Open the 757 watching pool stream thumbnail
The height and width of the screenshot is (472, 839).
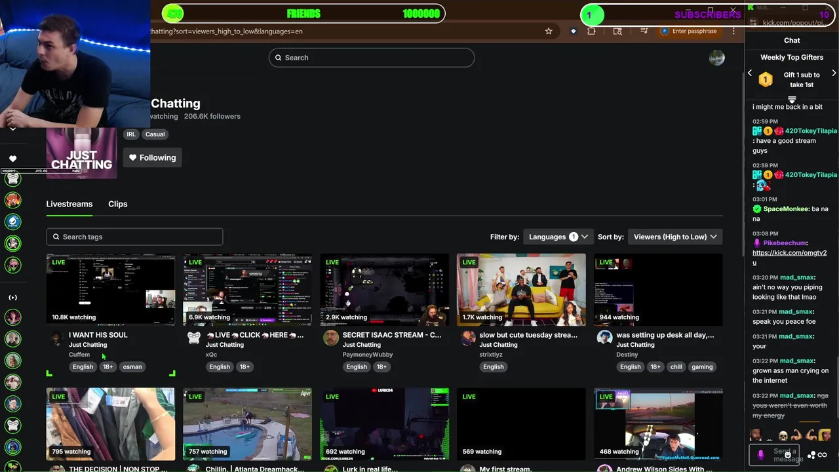coord(248,424)
